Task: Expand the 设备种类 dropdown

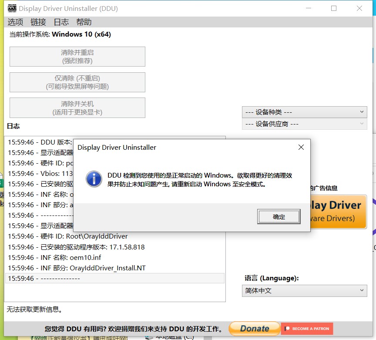Action: pos(304,112)
